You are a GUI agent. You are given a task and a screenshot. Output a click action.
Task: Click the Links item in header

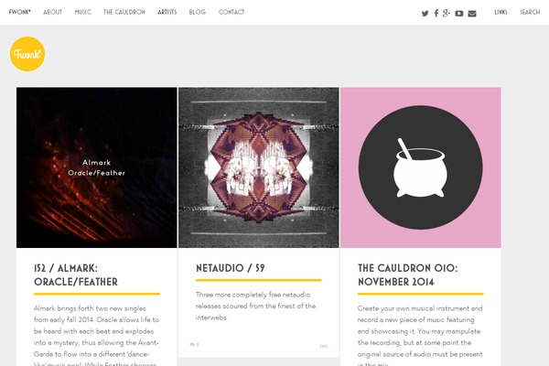pyautogui.click(x=501, y=12)
